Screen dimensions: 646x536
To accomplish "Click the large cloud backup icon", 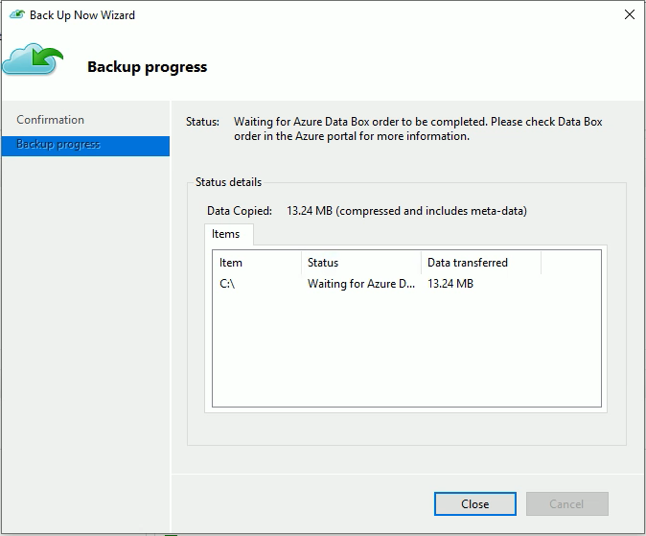I will click(x=33, y=58).
